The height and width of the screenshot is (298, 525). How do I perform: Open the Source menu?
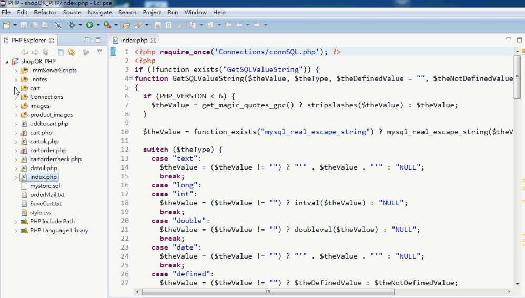(x=72, y=13)
